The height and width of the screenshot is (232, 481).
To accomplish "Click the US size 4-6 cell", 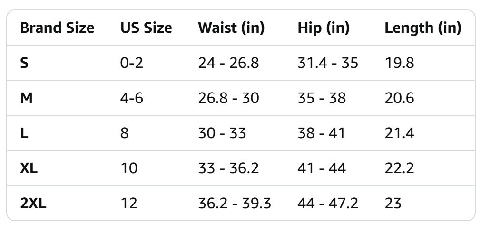I will pyautogui.click(x=132, y=98).
